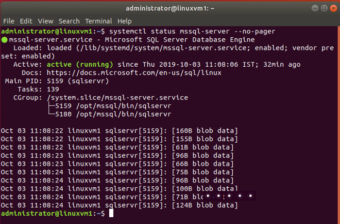The image size is (340, 224).
Task: Open the View menu
Action: pyautogui.click(x=46, y=21)
